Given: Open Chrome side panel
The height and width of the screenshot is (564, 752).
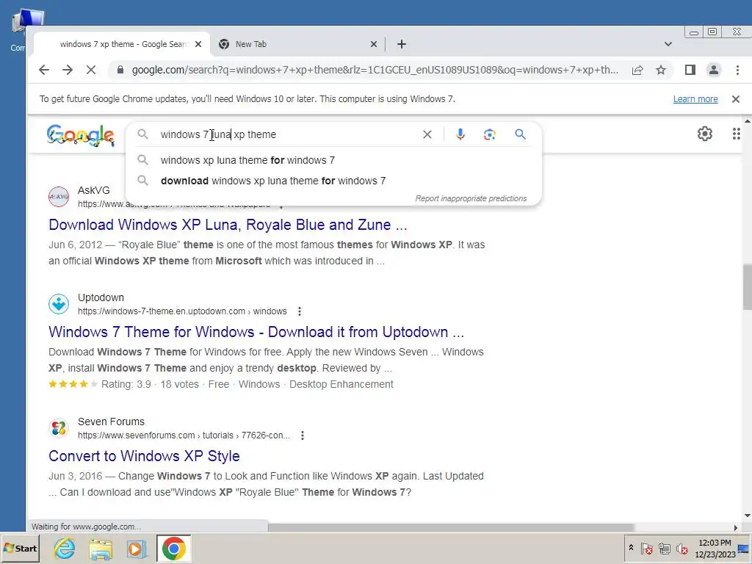Looking at the screenshot, I should pyautogui.click(x=690, y=70).
